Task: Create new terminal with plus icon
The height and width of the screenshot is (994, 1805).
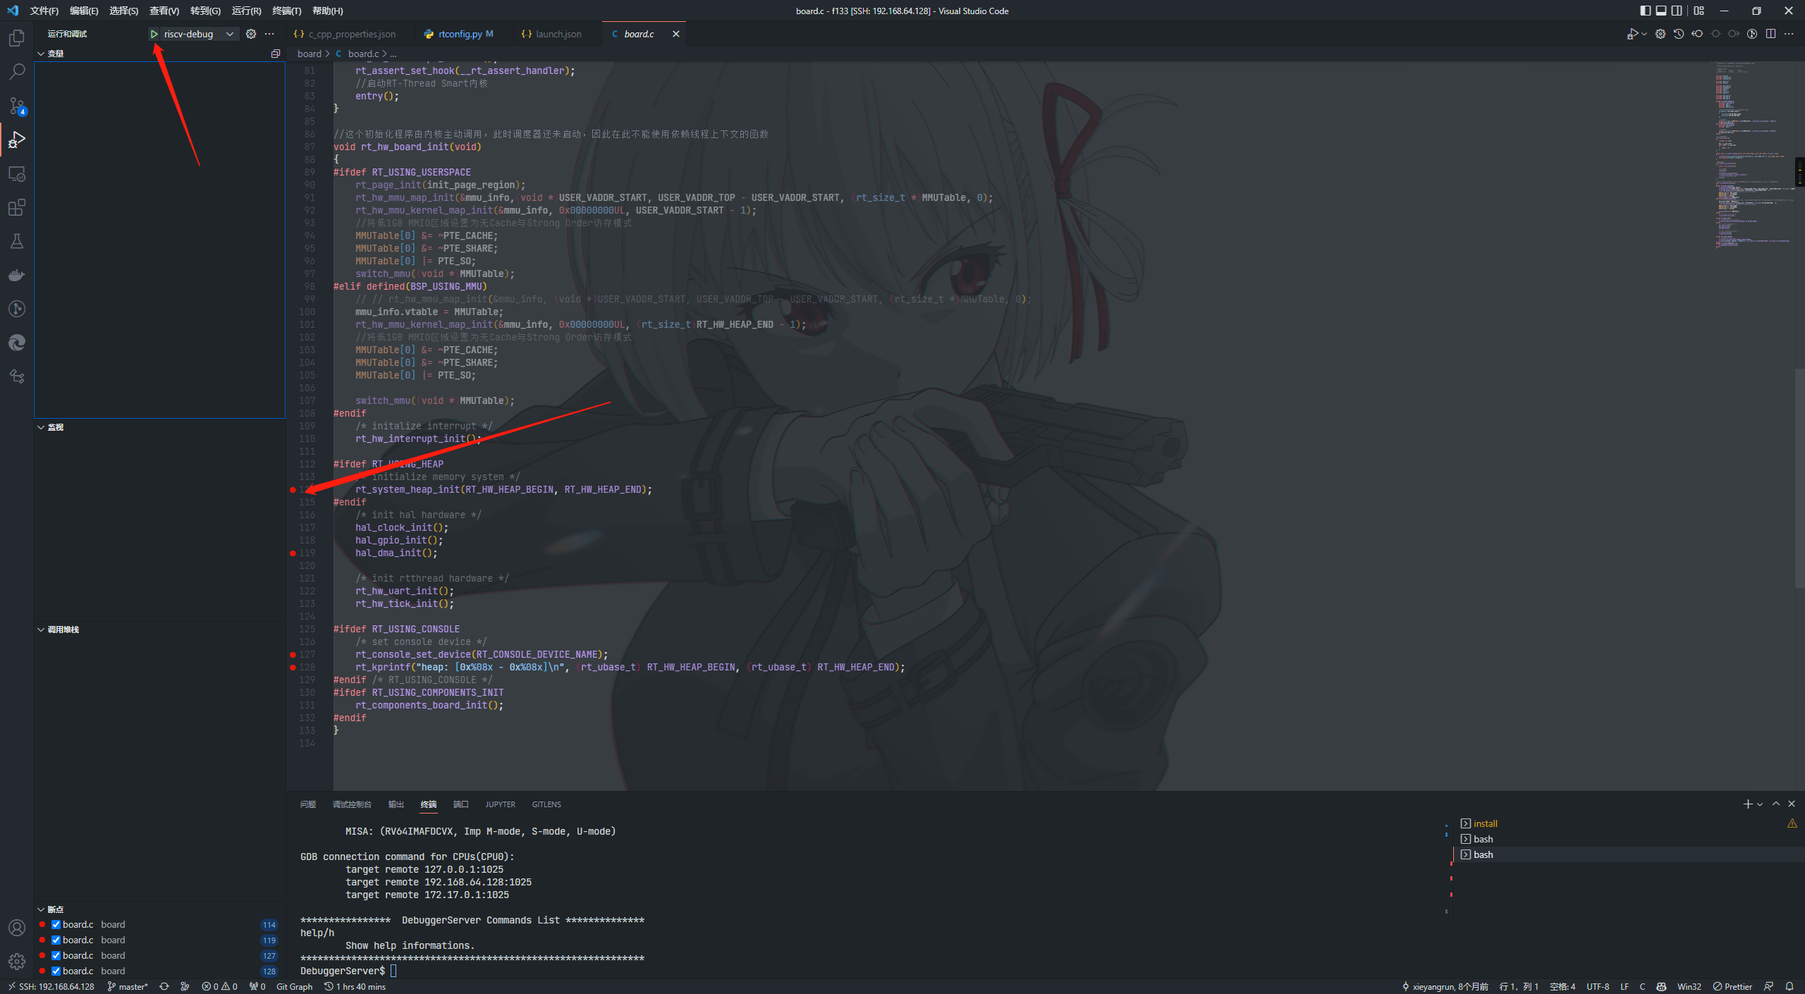Action: click(x=1748, y=804)
